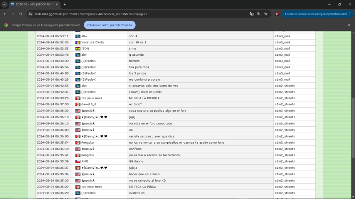355x199 pixels.
Task: Open Chrome's three-dot menu
Action: [350, 14]
